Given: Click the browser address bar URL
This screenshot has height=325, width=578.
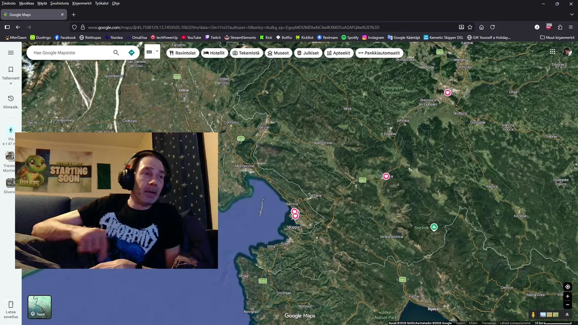Looking at the screenshot, I should click(x=233, y=27).
